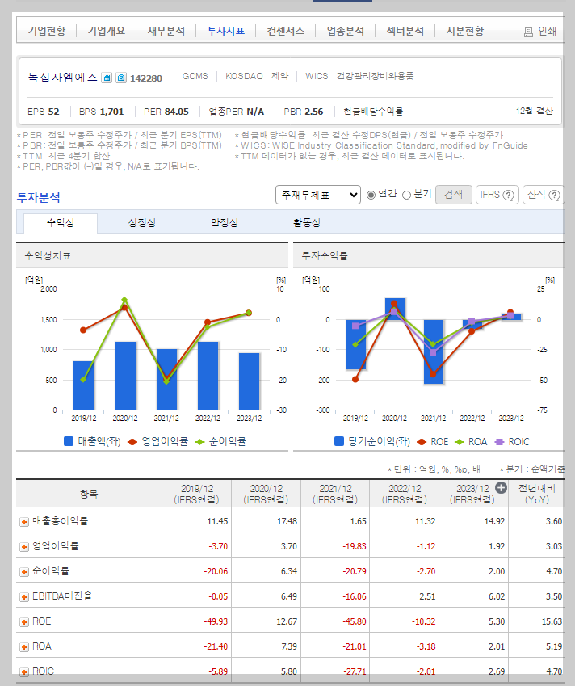The width and height of the screenshot is (575, 686).
Task: Expand the ROA table row
Action: pyautogui.click(x=24, y=647)
